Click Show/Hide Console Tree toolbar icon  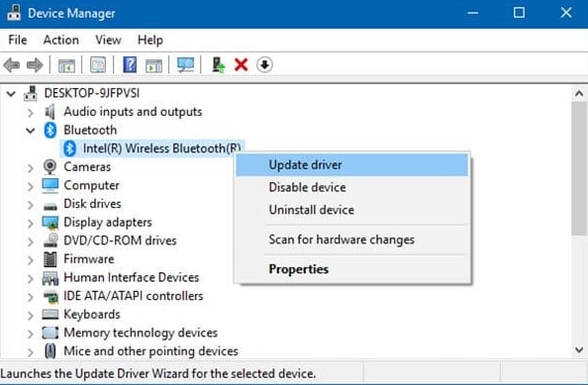[66, 65]
